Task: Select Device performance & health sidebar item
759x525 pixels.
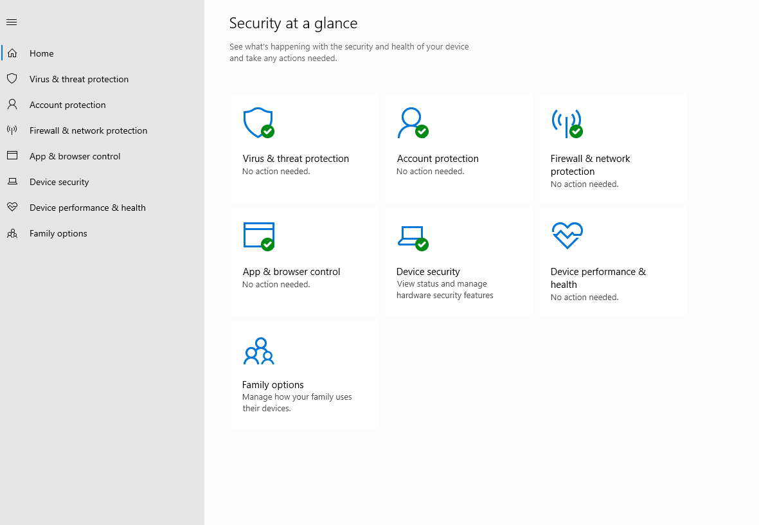Action: [x=87, y=208]
